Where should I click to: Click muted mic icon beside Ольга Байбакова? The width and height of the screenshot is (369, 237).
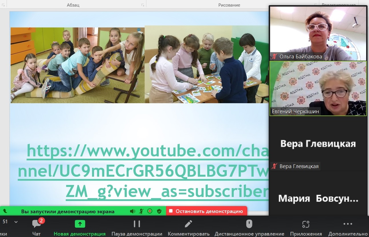pos(275,56)
